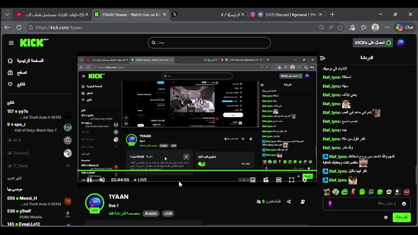Go to الصفحة الرئيسية in the sidebar
The height and width of the screenshot is (235, 418).
(x=25, y=61)
